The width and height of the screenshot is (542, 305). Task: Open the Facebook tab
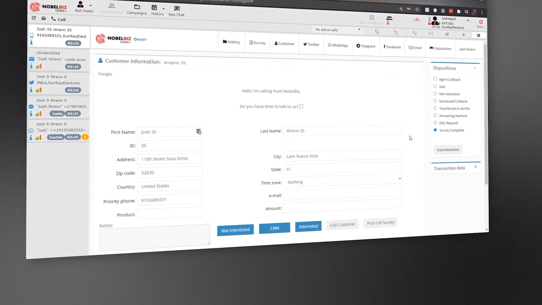click(x=392, y=47)
